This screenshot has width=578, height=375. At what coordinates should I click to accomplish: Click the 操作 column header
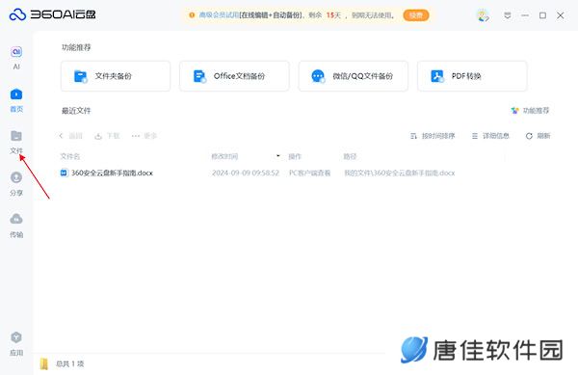pyautogui.click(x=295, y=157)
